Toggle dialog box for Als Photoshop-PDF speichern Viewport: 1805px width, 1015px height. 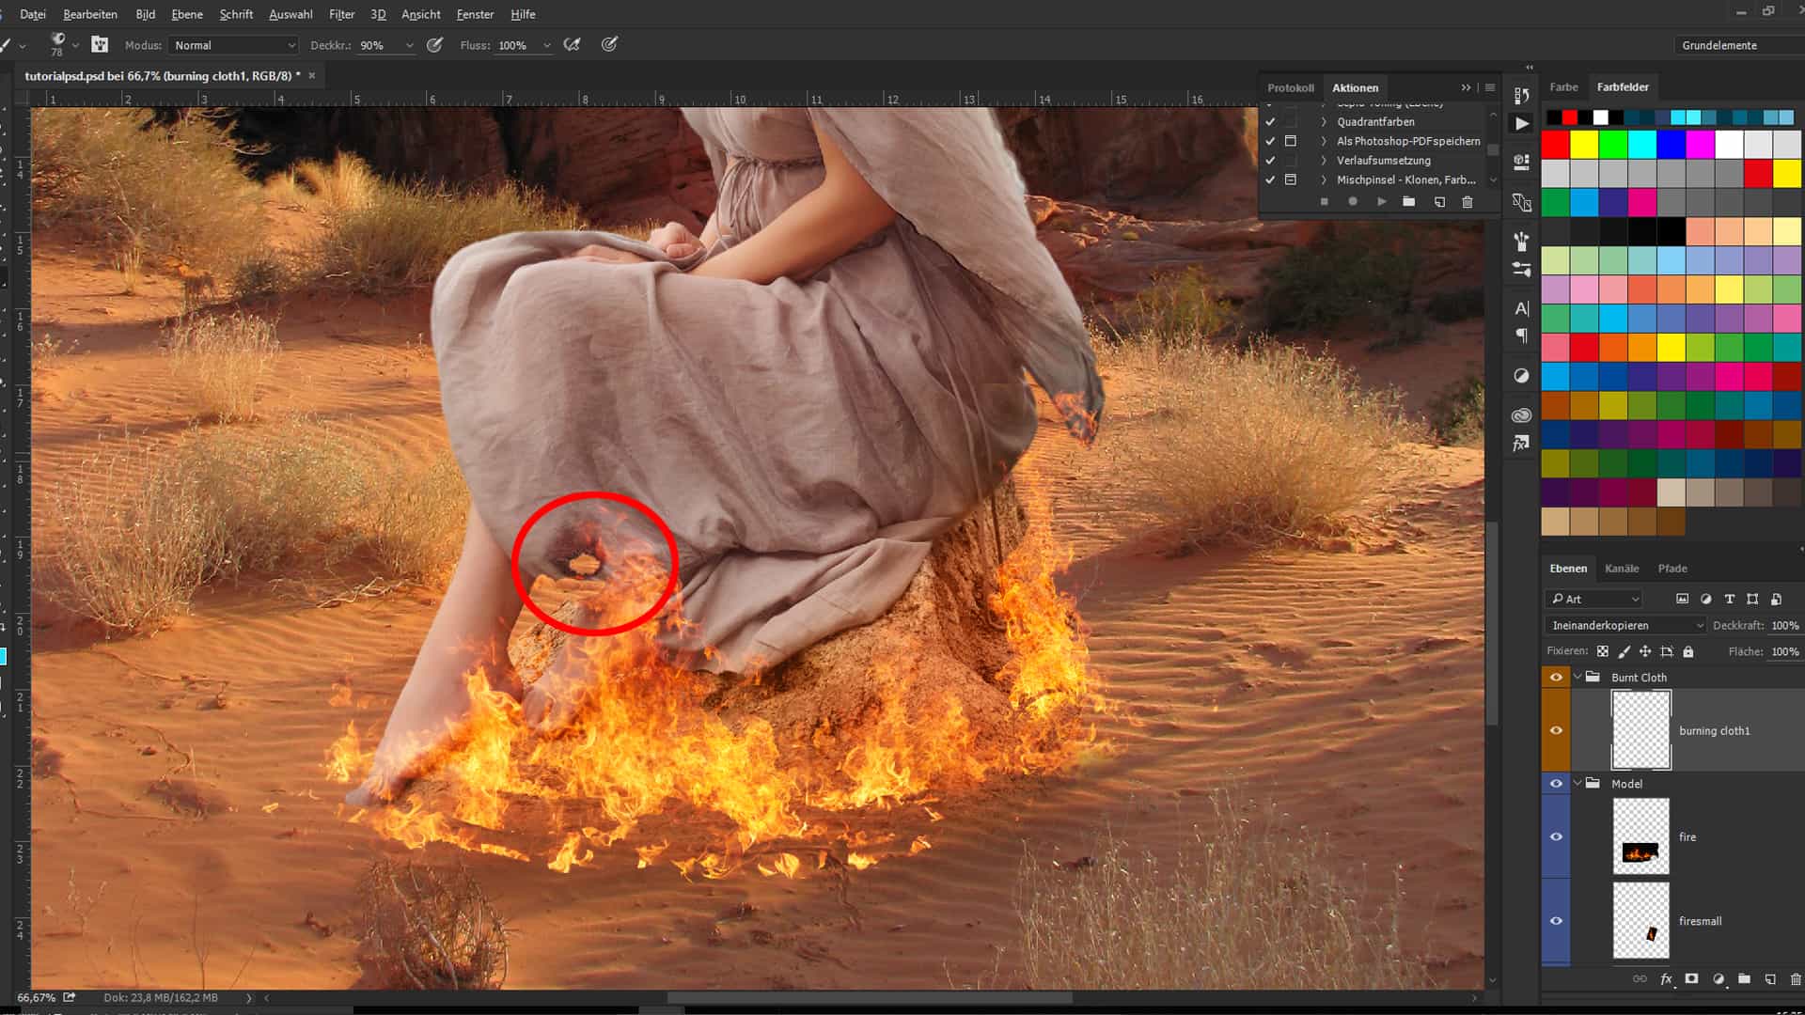pyautogui.click(x=1291, y=141)
